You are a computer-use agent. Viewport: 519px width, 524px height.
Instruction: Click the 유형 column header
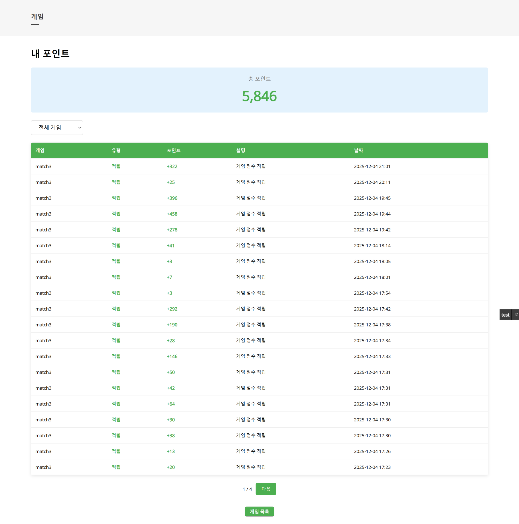coord(116,150)
